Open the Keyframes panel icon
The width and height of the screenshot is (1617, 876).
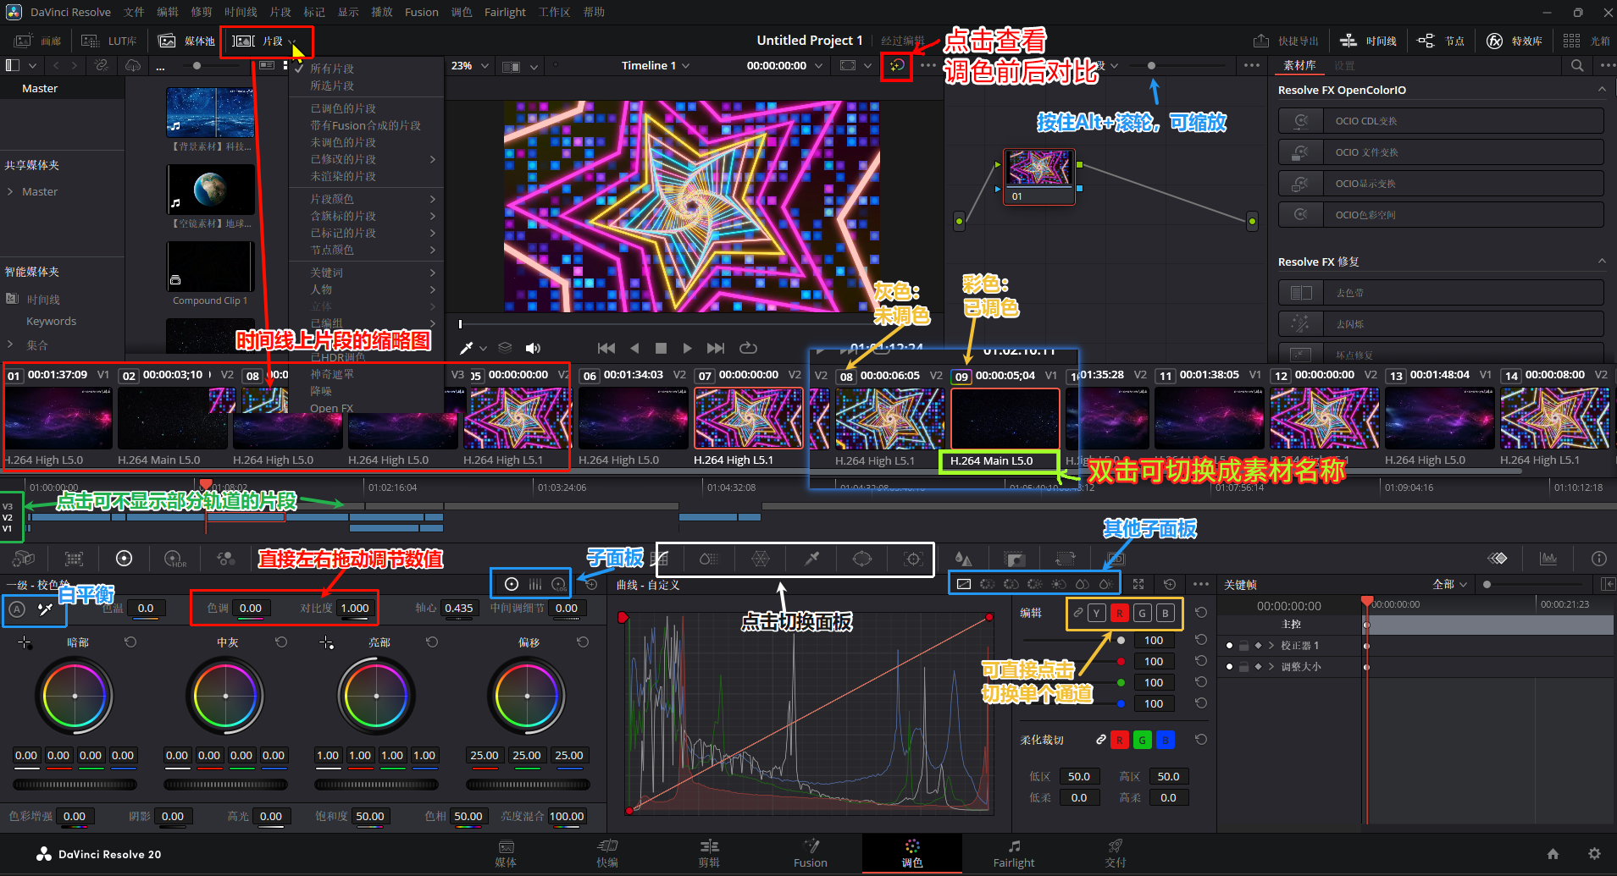click(x=1498, y=559)
